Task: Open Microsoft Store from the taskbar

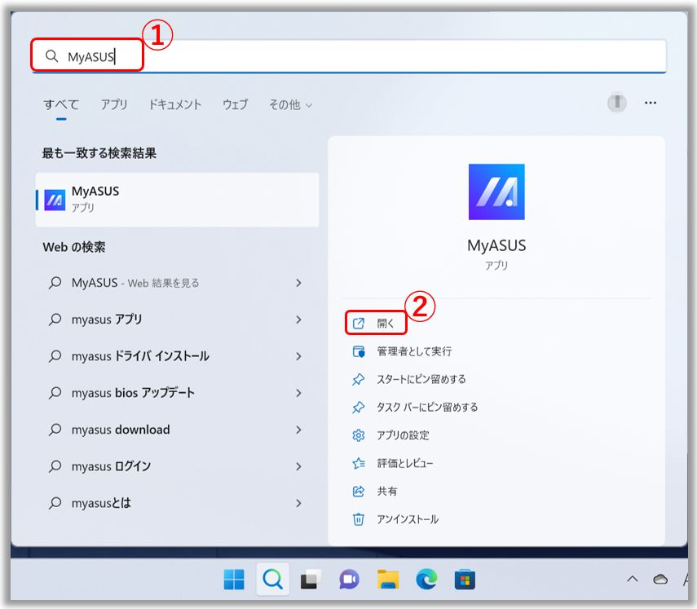Action: tap(465, 579)
